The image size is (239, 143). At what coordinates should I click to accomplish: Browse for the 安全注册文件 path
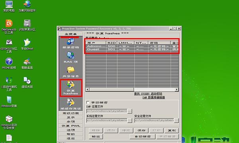coord(176,120)
